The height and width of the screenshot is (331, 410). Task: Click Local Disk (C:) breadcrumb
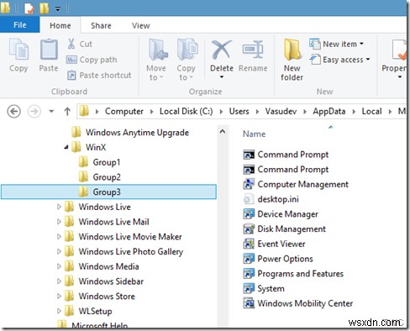tap(187, 112)
